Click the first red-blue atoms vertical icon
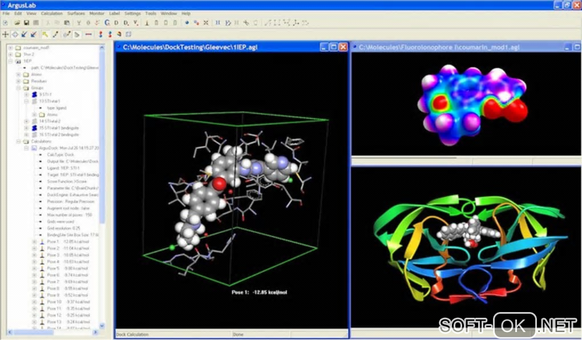The height and width of the screenshot is (340, 582). [100, 34]
